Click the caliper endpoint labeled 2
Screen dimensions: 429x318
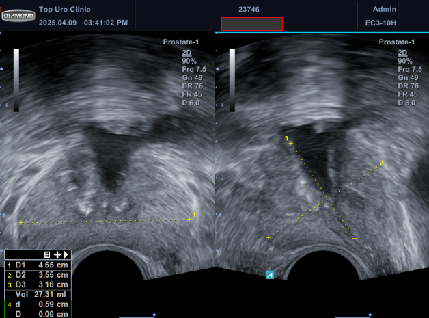(x=376, y=168)
